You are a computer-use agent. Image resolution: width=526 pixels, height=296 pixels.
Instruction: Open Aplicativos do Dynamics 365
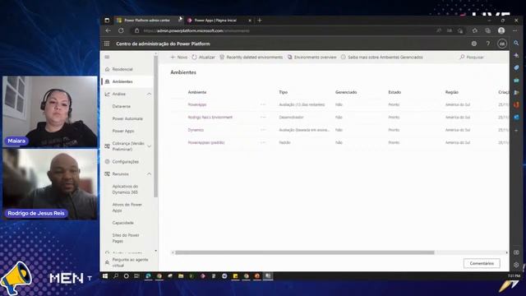pos(125,189)
